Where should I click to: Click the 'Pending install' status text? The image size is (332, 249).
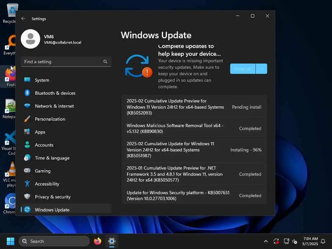pos(246,107)
